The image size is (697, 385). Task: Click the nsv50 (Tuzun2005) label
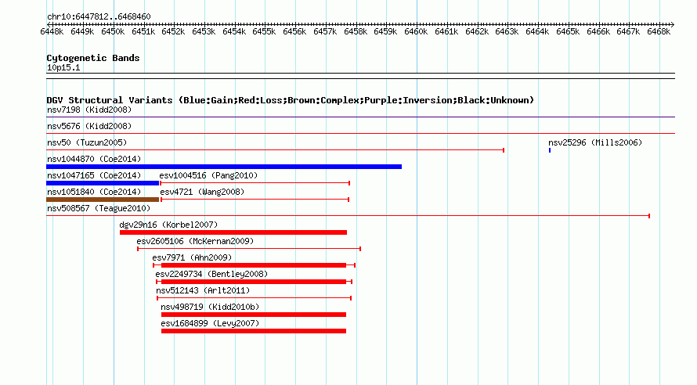(x=87, y=142)
